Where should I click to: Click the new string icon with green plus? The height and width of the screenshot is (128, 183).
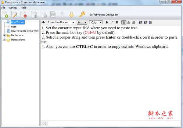pyautogui.click(x=5, y=14)
